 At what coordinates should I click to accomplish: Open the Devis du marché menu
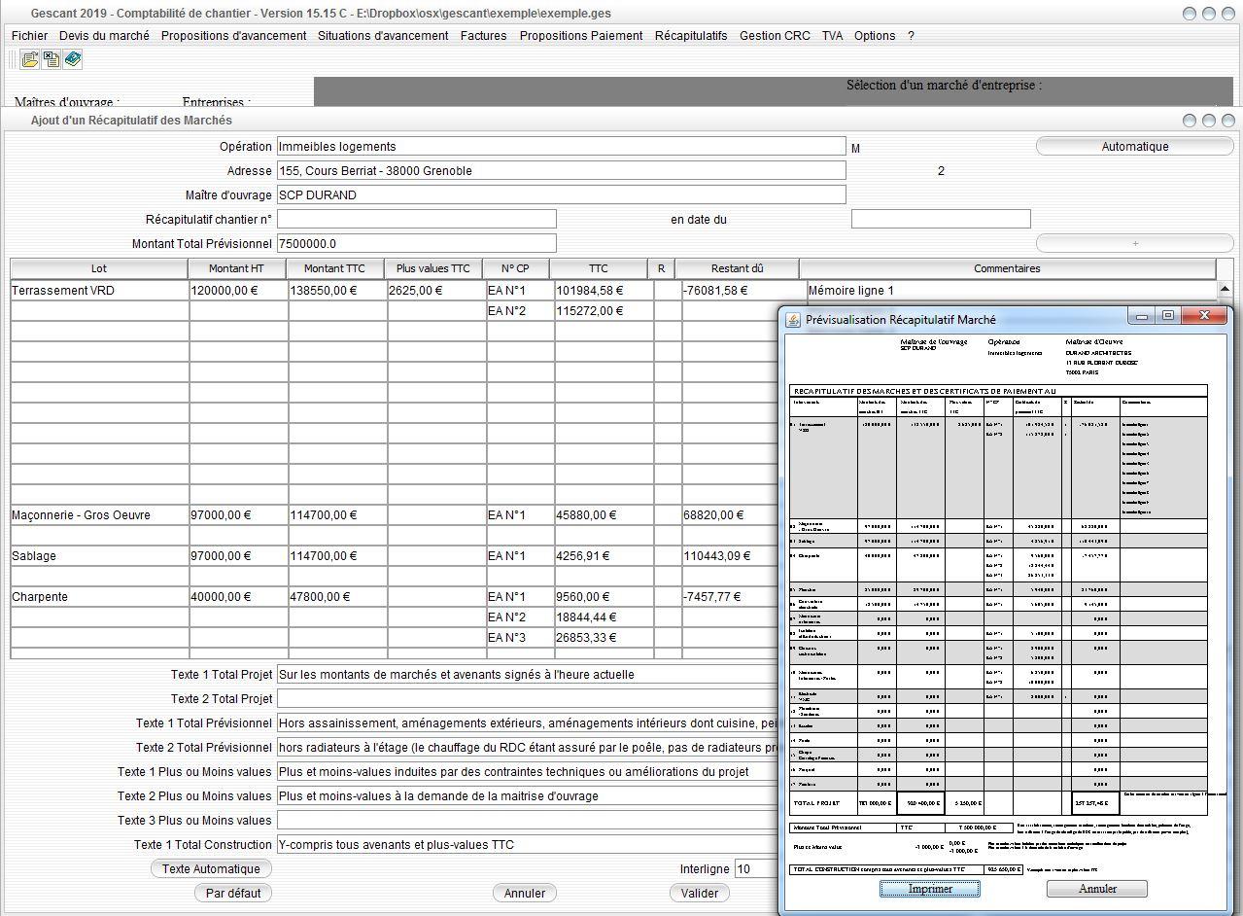[x=104, y=35]
